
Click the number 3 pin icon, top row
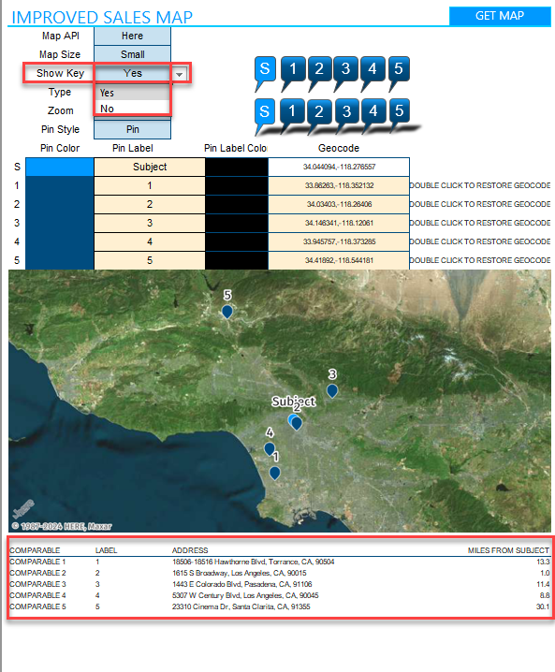345,72
